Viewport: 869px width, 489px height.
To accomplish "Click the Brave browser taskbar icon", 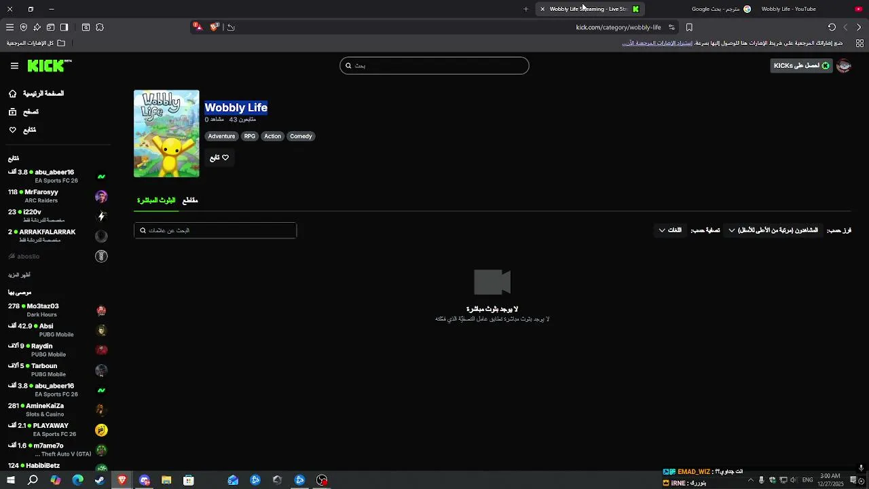I will (122, 480).
